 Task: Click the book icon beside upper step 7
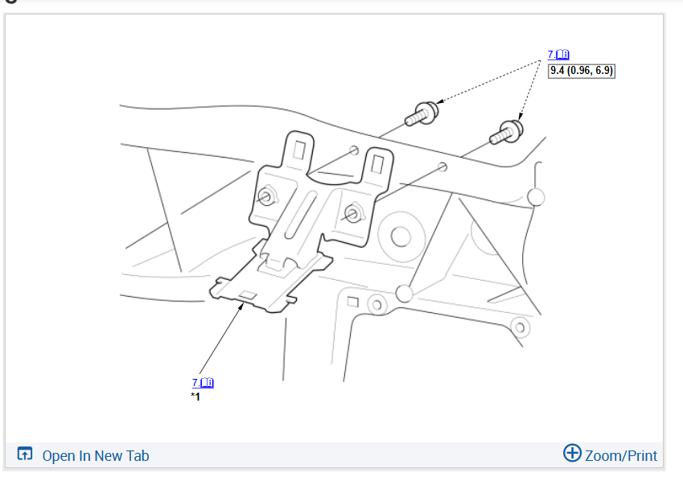(562, 55)
